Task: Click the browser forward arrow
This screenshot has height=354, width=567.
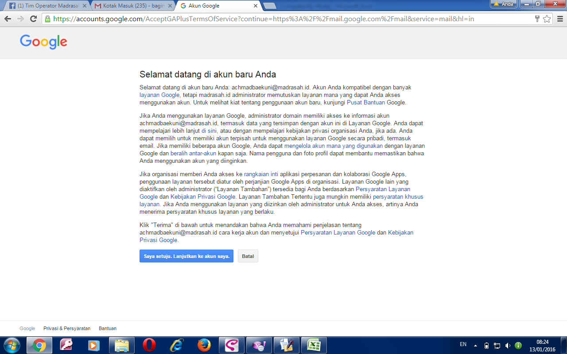Action: point(20,19)
